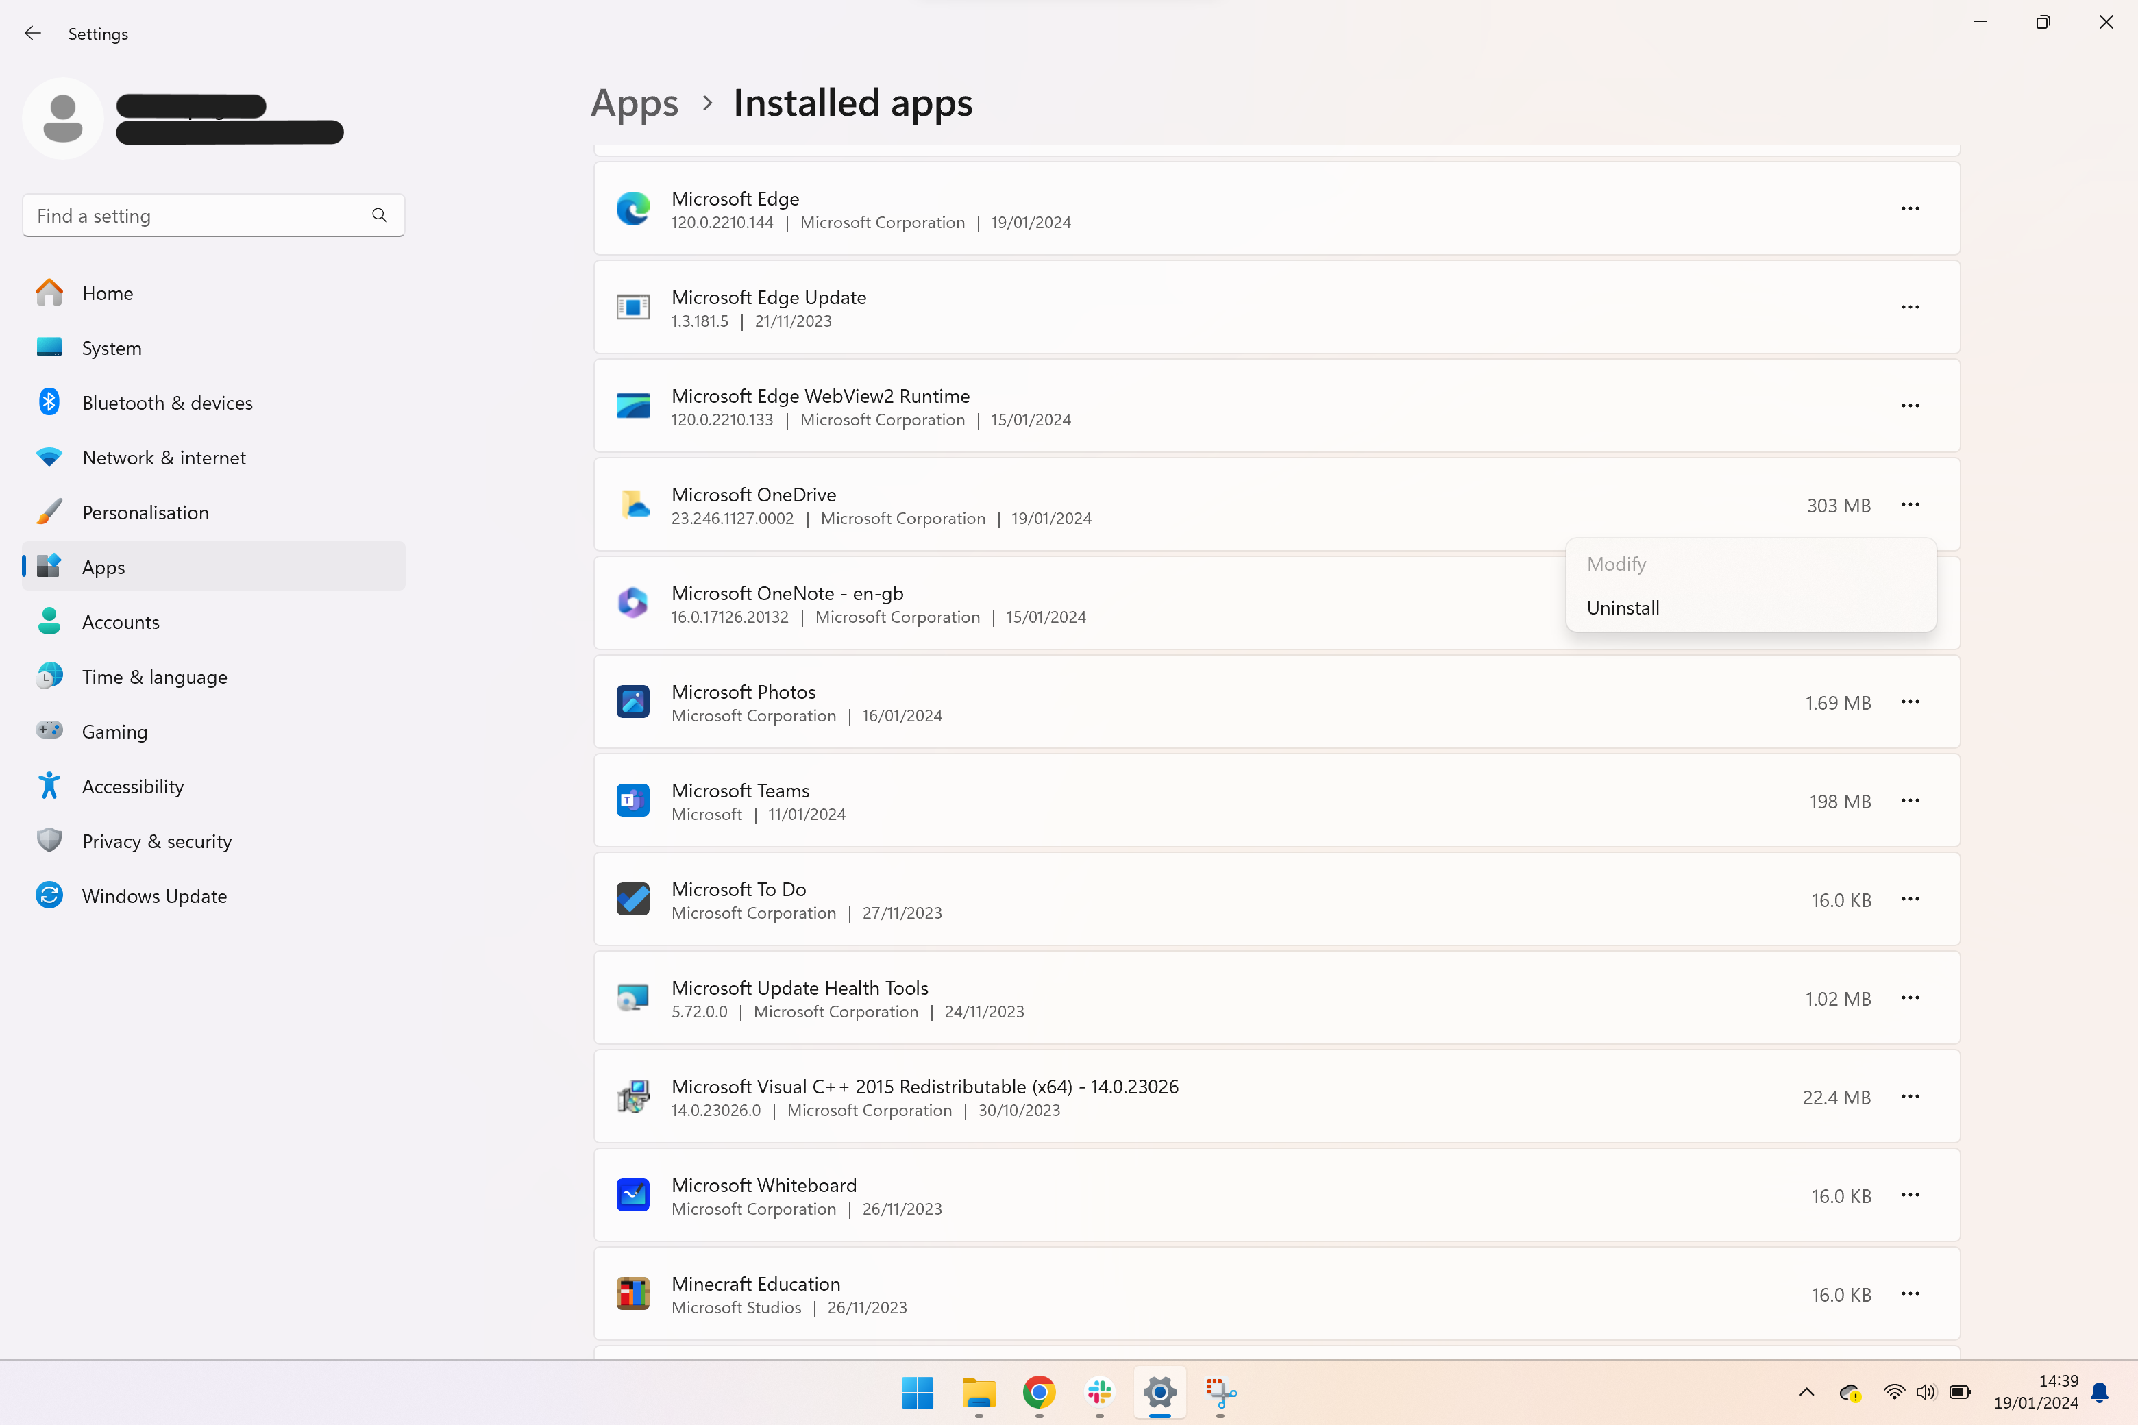Open more options for Microsoft To Do

1910,899
